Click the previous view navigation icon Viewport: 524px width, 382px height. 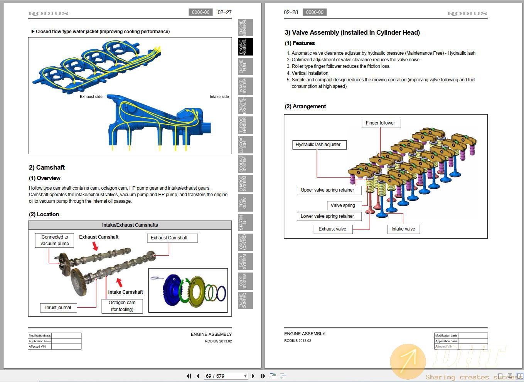click(x=273, y=376)
